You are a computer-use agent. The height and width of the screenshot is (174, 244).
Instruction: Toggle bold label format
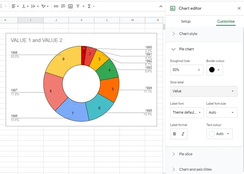pyautogui.click(x=175, y=134)
